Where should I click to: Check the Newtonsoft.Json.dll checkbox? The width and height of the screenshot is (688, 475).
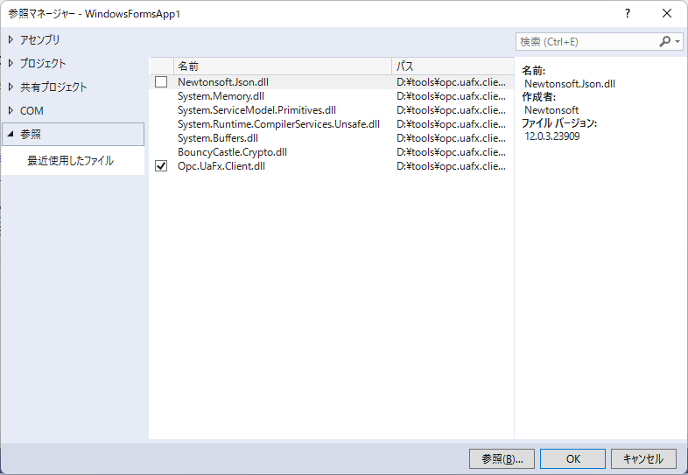click(x=161, y=82)
